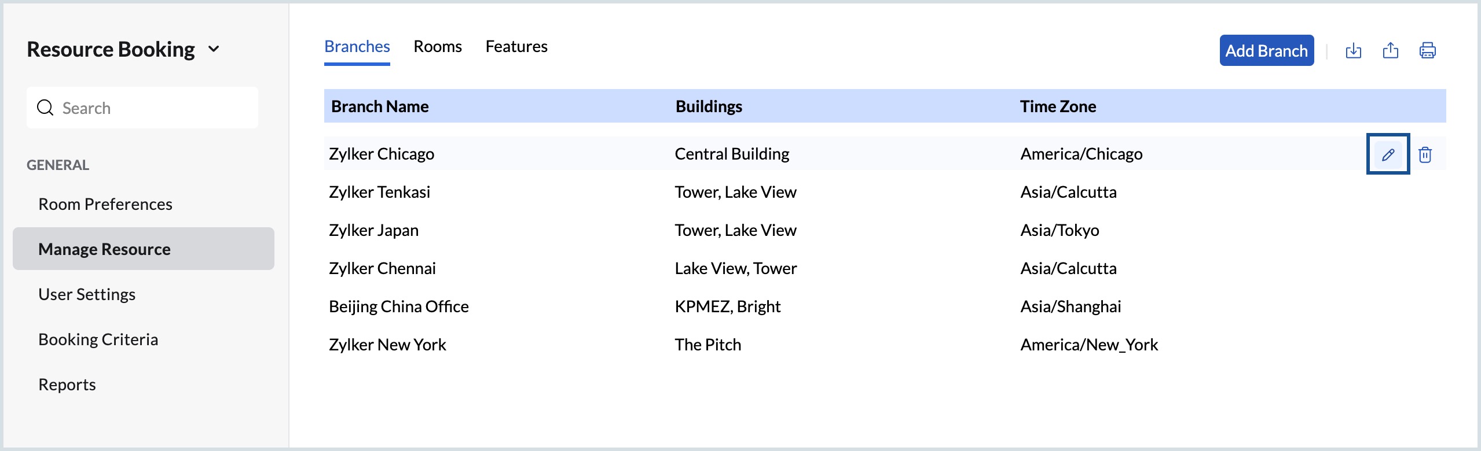
Task: Open Room Preferences in the sidebar
Action: 105,204
